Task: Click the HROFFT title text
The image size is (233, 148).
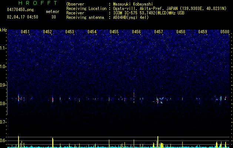Action: pos(38,3)
